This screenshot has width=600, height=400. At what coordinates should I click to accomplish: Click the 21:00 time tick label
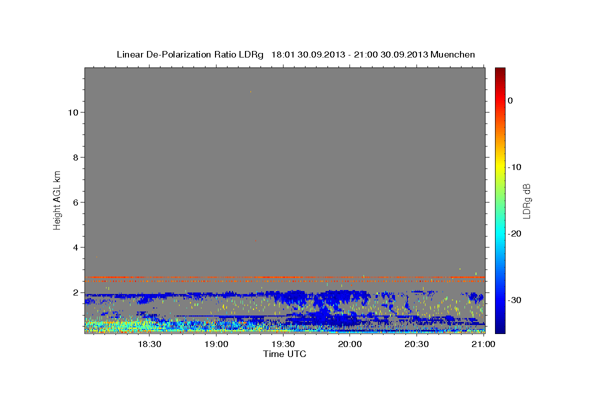pyautogui.click(x=483, y=344)
